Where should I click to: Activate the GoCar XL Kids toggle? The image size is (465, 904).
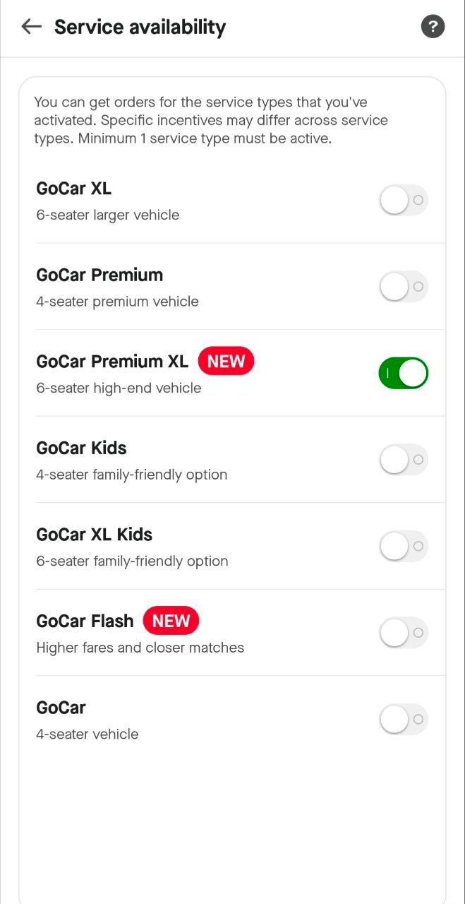pos(404,546)
